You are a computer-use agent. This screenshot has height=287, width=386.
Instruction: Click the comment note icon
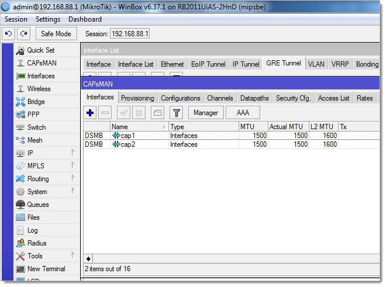click(x=157, y=113)
